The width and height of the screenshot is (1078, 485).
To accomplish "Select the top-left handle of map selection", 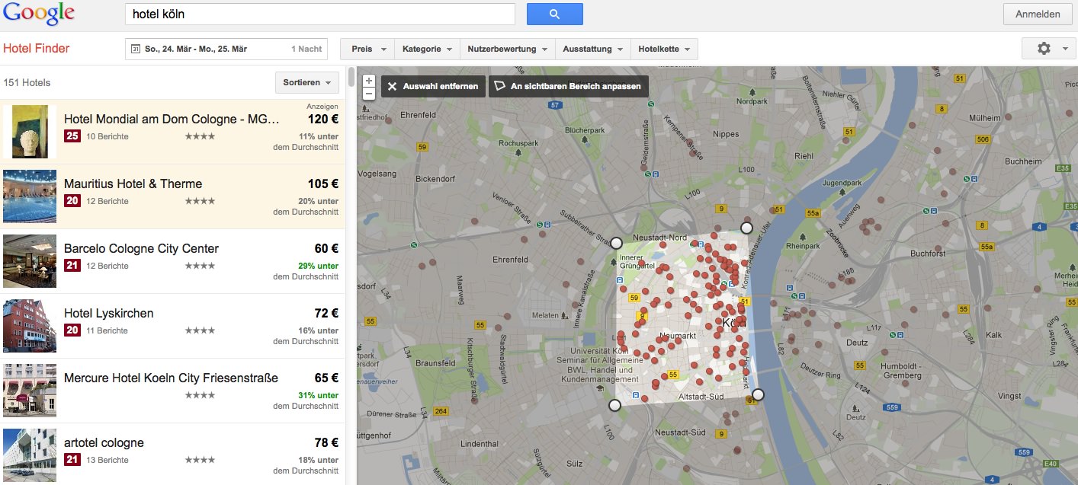I will [x=616, y=243].
